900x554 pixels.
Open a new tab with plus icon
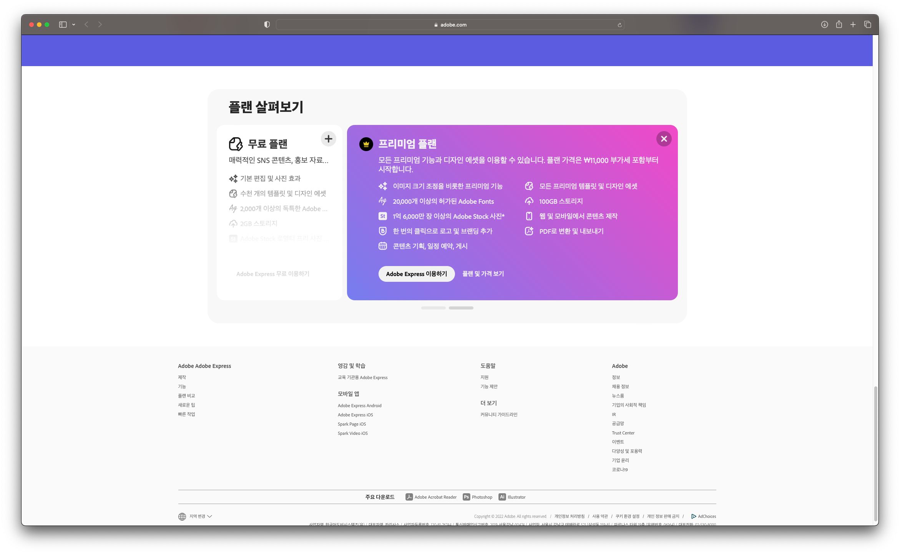(853, 25)
